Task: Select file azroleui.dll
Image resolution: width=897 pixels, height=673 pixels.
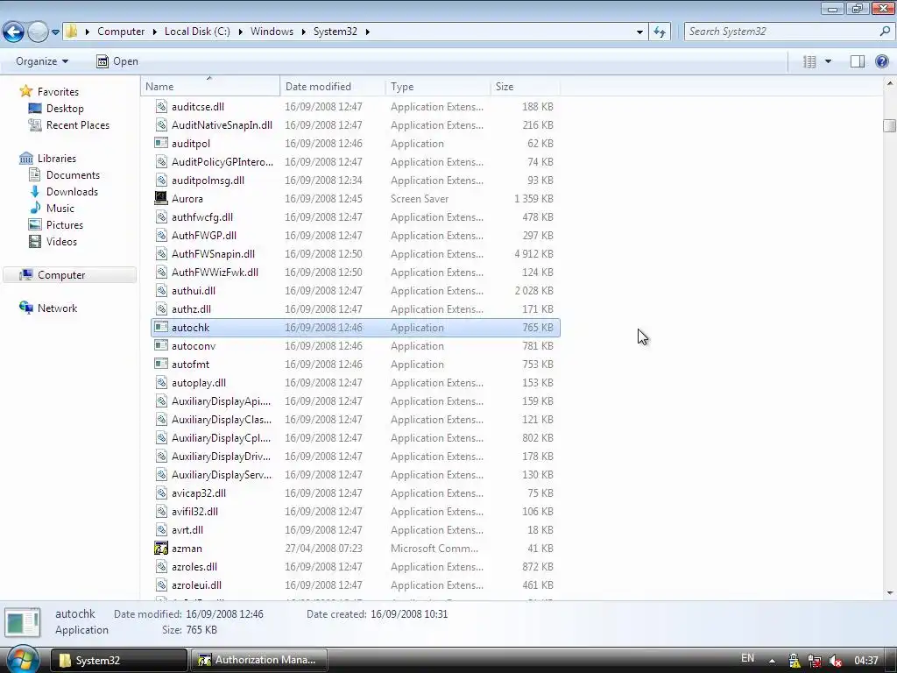Action: coord(356,584)
